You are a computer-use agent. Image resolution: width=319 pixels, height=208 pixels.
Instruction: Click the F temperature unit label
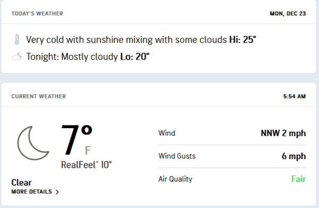pyautogui.click(x=88, y=151)
